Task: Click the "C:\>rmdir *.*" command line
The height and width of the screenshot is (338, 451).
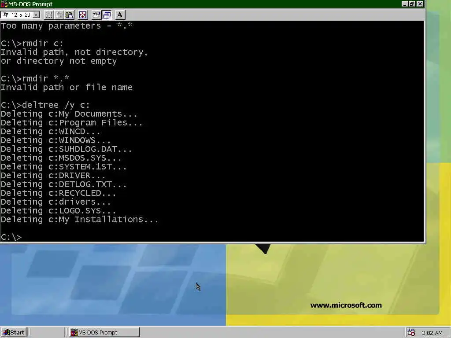Action: click(x=35, y=78)
